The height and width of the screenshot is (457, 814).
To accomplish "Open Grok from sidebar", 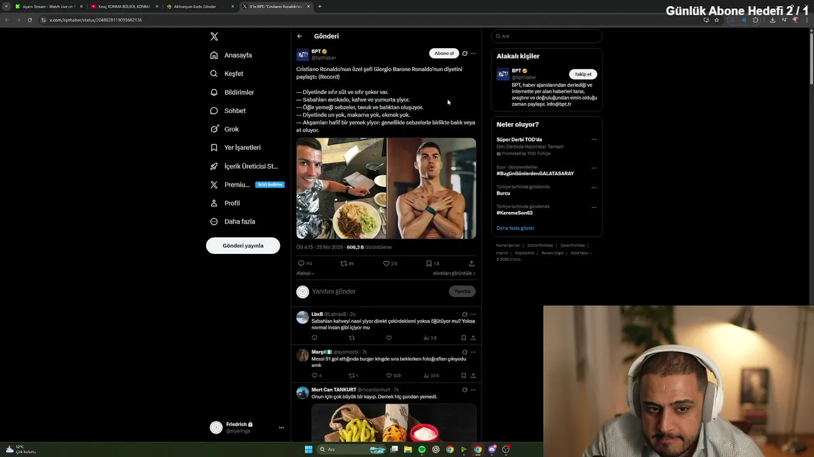I will tap(224, 129).
